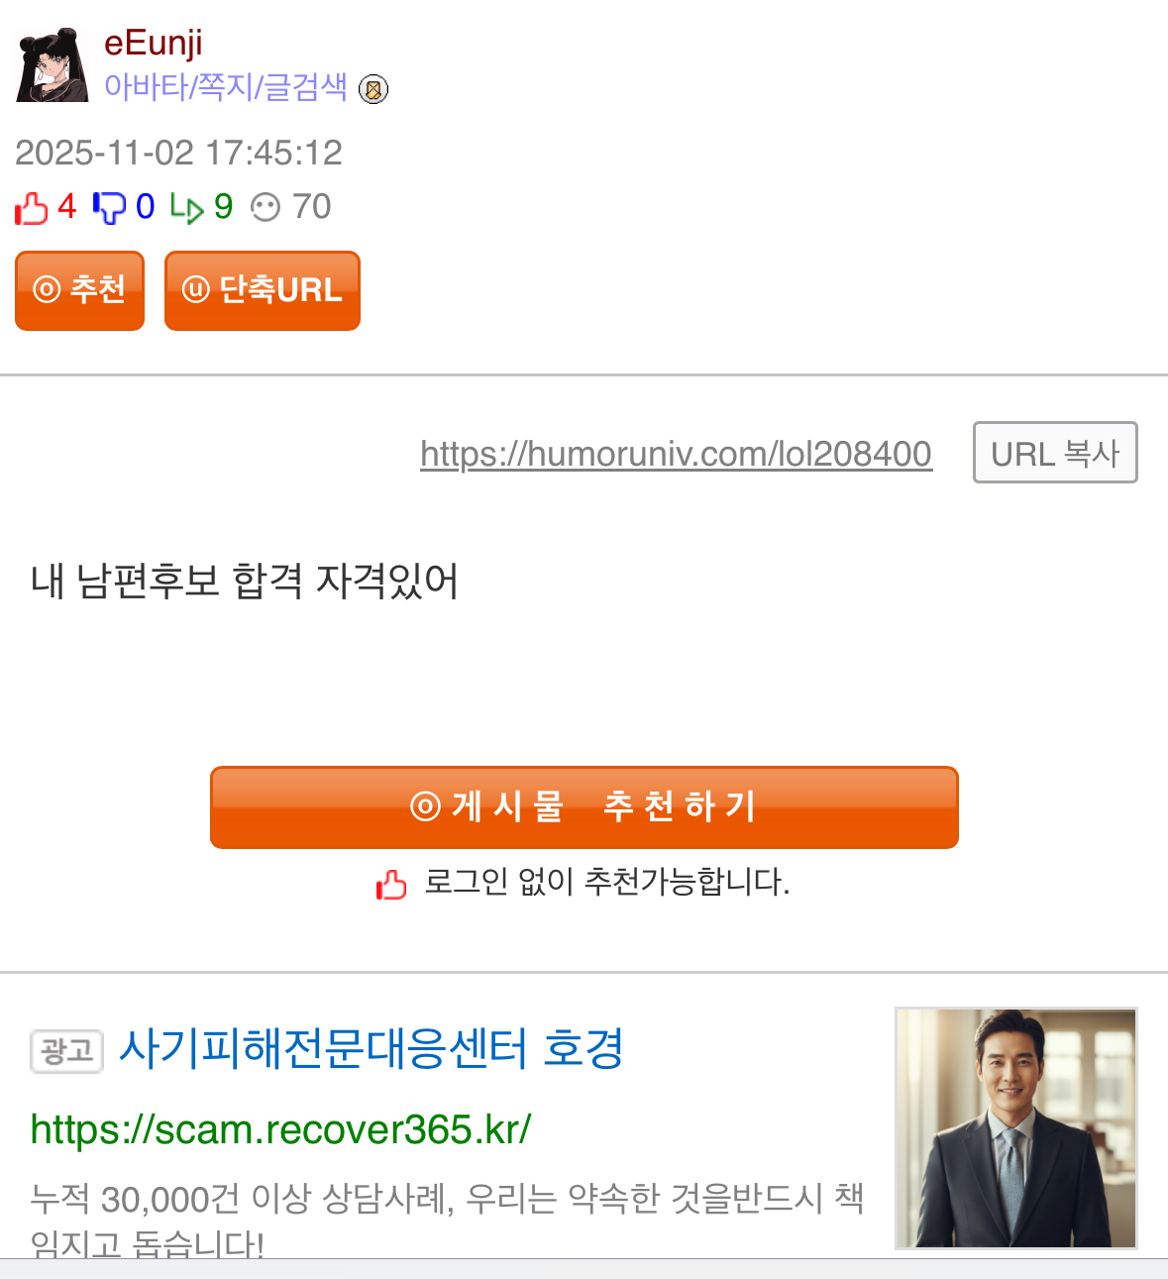Click thumbs-up icon beside 로그인 없이 추천가능합니다
This screenshot has height=1279, width=1168.
click(x=391, y=884)
